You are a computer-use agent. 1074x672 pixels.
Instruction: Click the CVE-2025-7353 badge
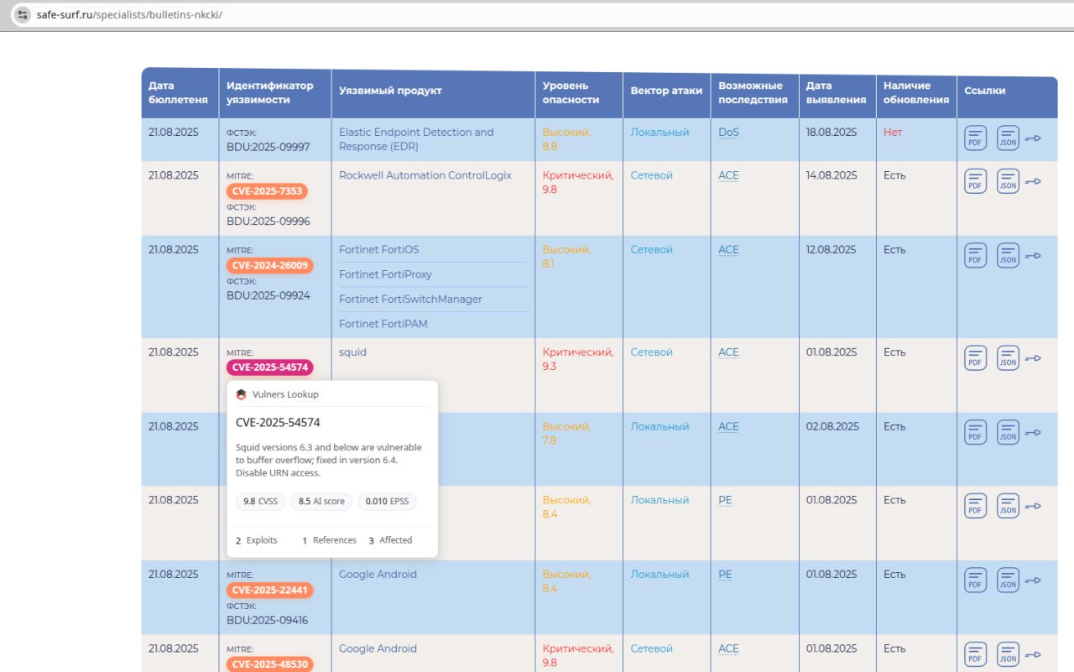[267, 191]
